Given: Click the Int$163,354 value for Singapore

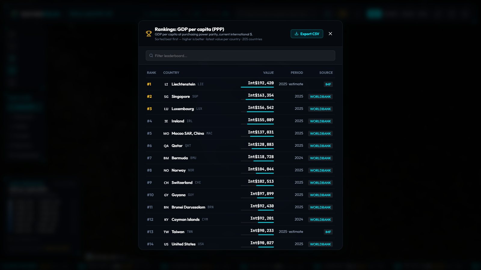Looking at the screenshot, I should (261, 95).
